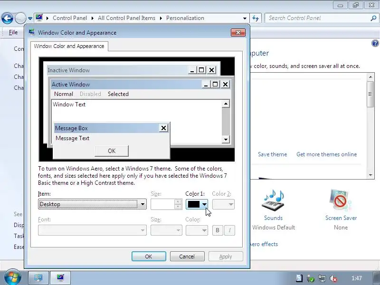Click the preview scrollbar up arrow
The image size is (380, 285).
(226, 104)
